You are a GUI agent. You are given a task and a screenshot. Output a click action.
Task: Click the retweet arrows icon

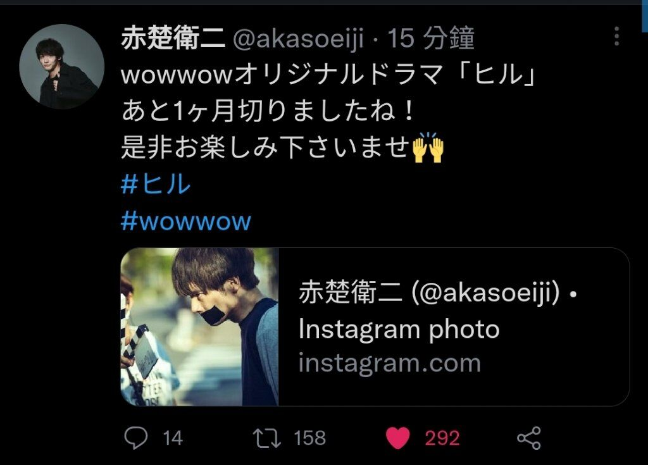point(266,438)
